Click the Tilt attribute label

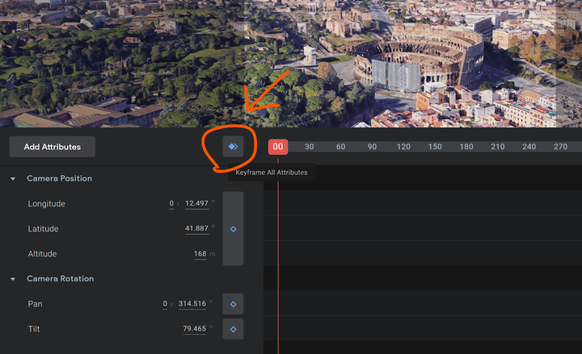[34, 329]
